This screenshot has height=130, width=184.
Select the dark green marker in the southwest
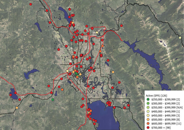point(53,100)
